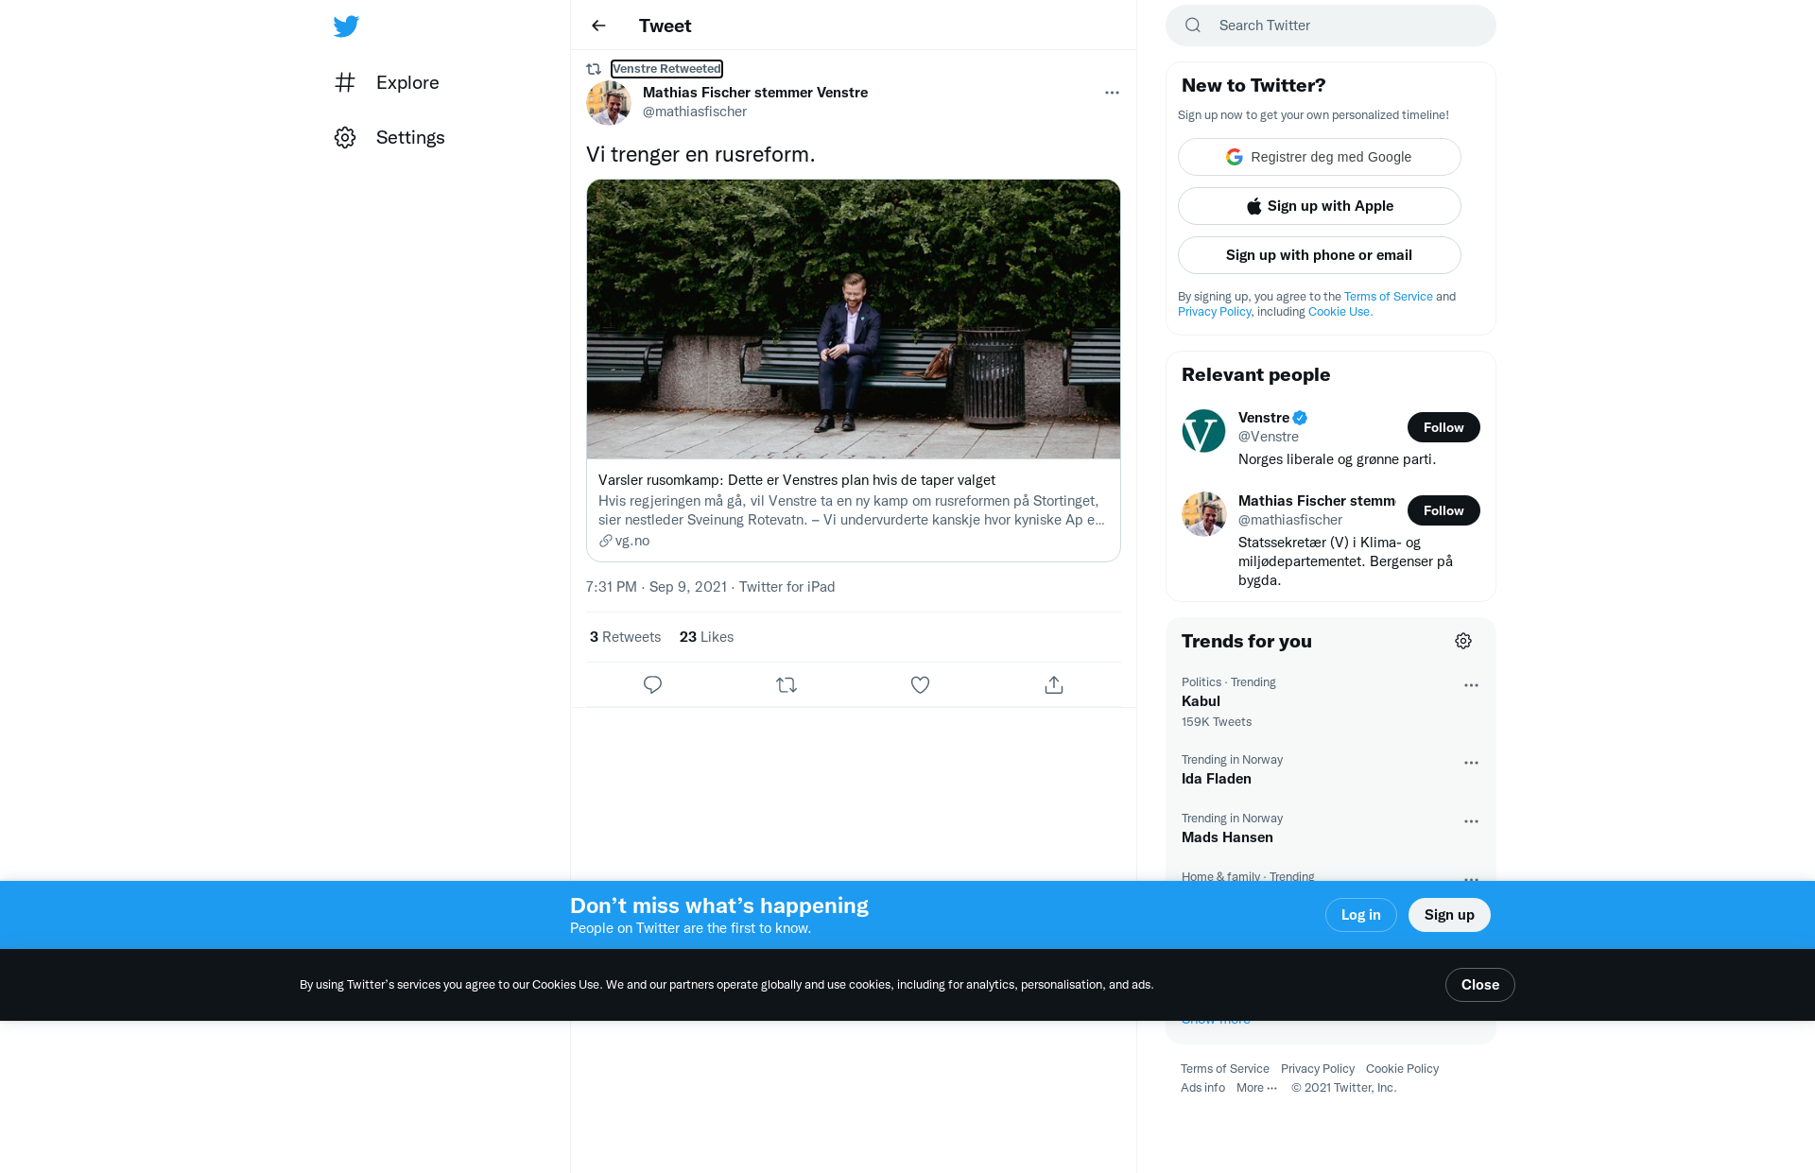Click Sign up with Apple button
Screen dimensions: 1815x1173
tap(1319, 206)
